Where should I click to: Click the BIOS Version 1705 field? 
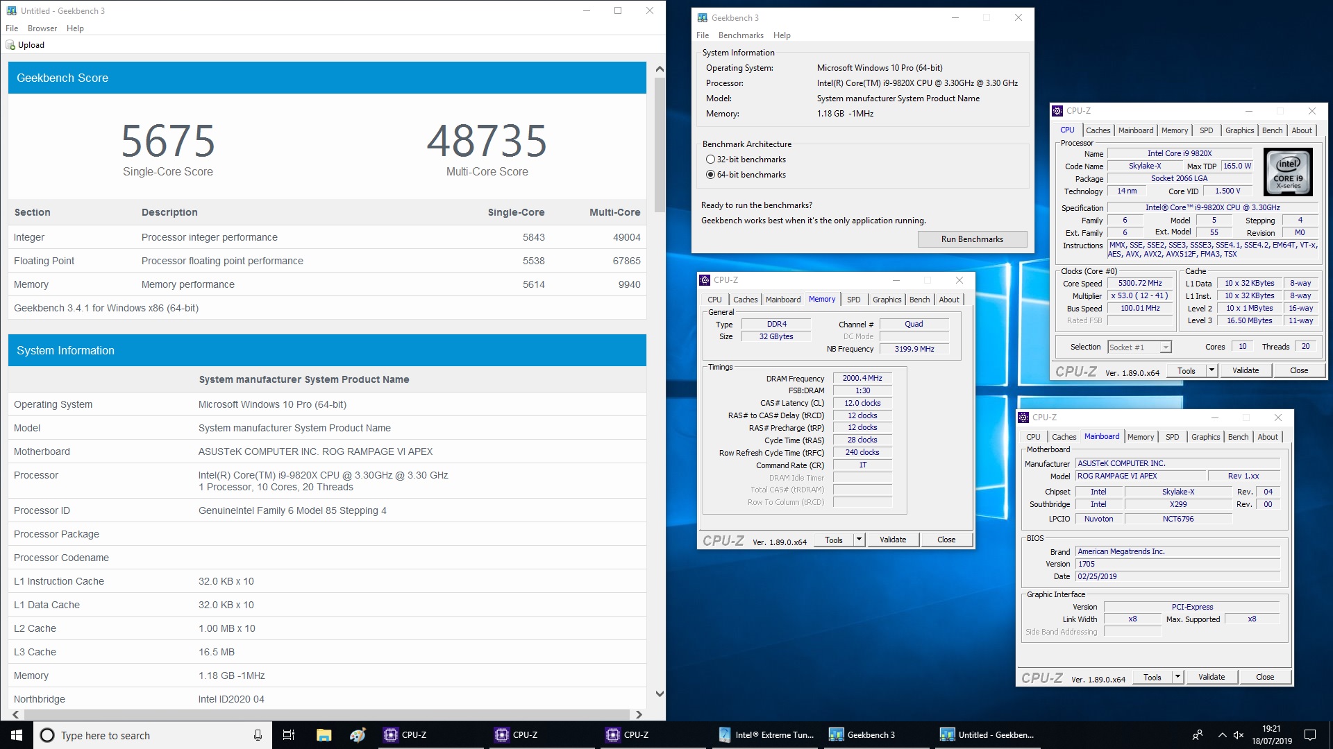tap(1177, 564)
